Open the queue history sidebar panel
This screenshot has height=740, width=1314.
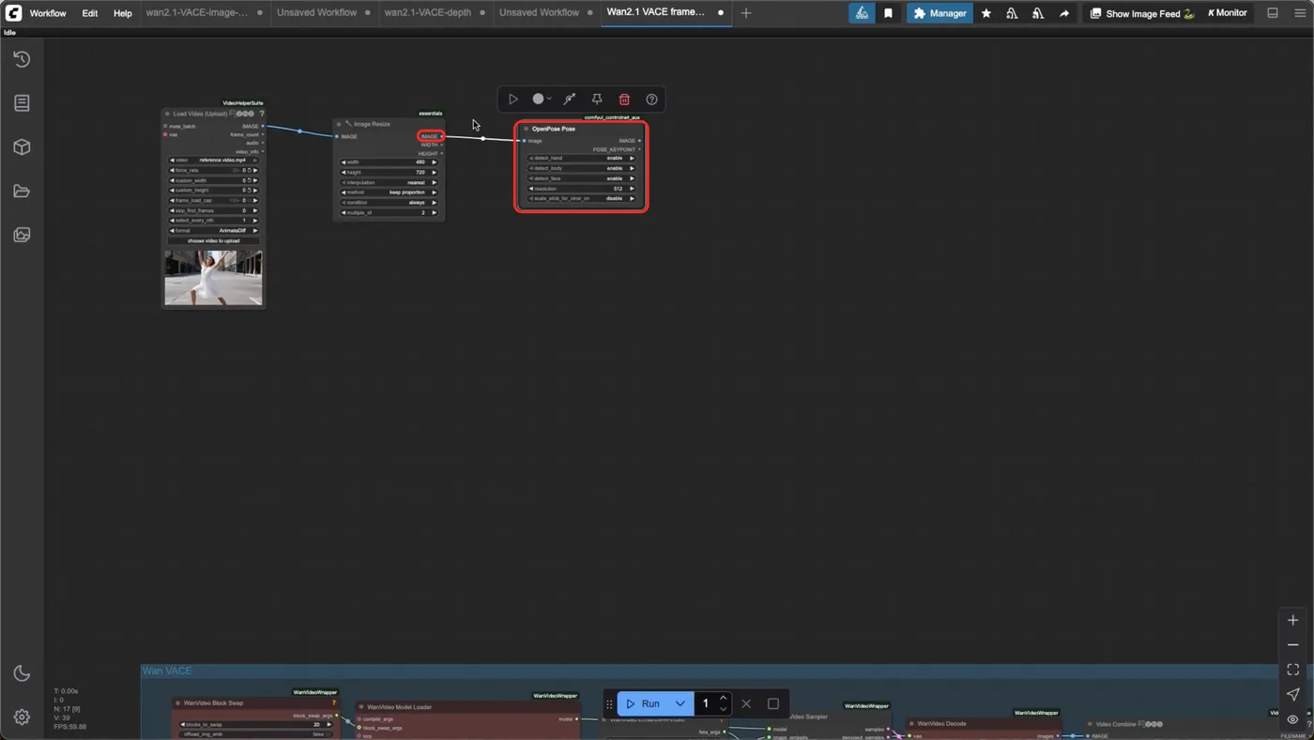pos(22,59)
